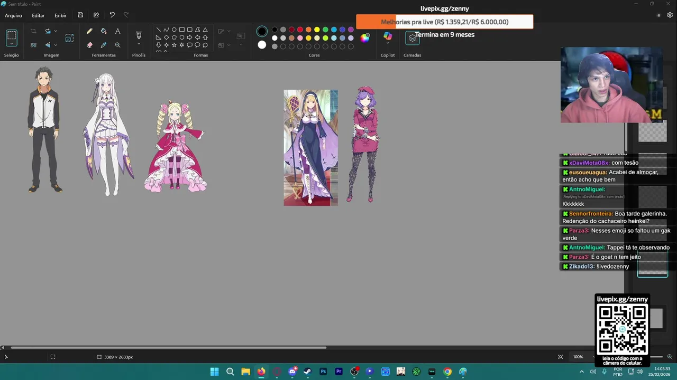Select primary color black circle

tap(262, 32)
